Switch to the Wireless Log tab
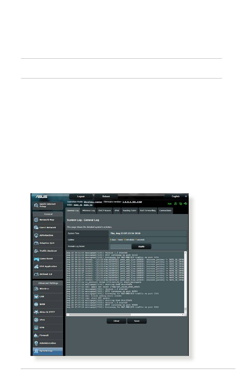This screenshot has width=241, height=377. [x=89, y=211]
